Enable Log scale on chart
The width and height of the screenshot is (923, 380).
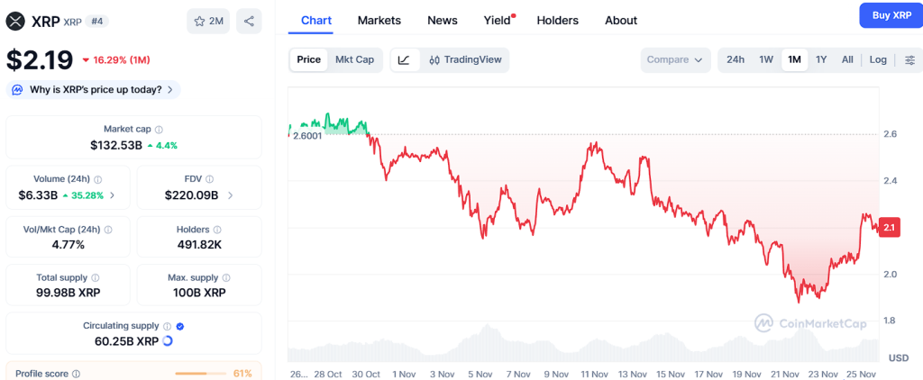[x=878, y=60]
